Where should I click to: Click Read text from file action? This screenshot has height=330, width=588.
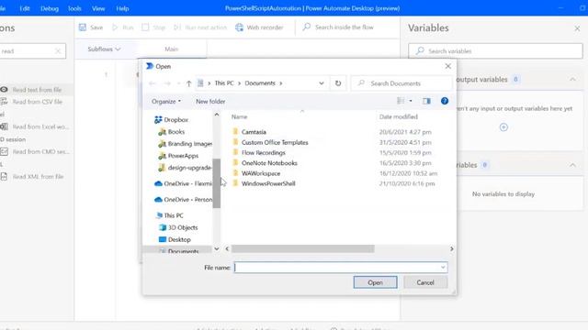coord(37,90)
